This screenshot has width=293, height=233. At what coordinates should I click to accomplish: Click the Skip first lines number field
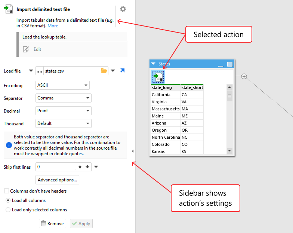coord(56,167)
